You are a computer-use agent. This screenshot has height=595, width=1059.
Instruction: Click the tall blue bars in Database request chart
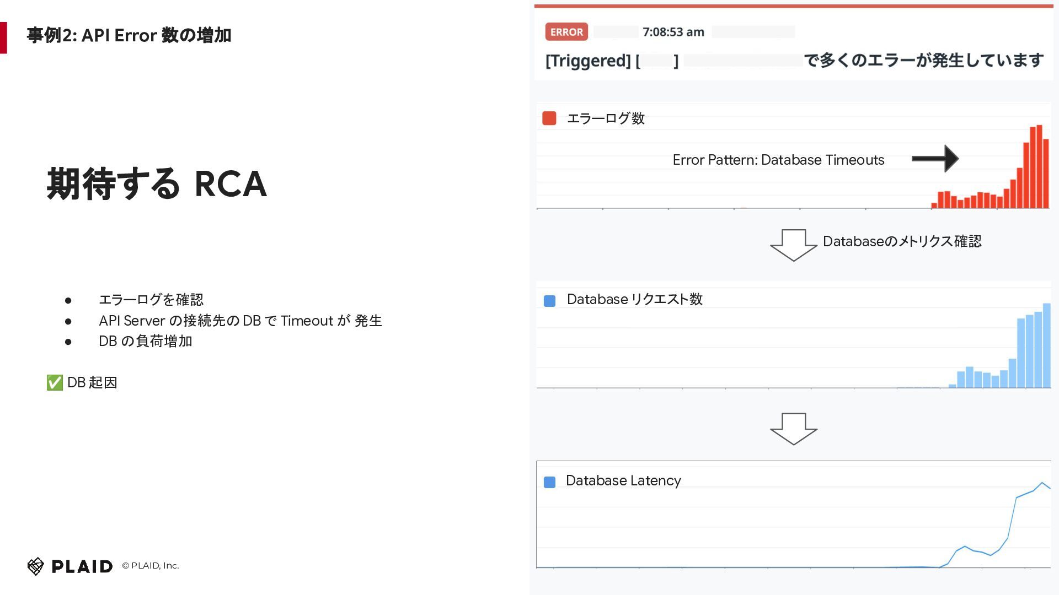(1034, 345)
